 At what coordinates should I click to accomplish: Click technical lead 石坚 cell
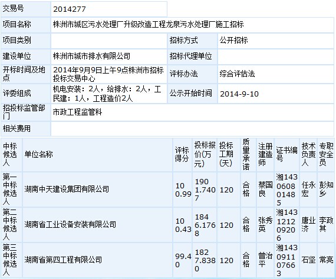(308, 260)
